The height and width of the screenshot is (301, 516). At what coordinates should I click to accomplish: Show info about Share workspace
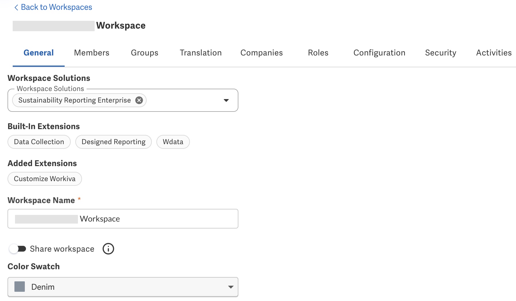click(x=108, y=249)
